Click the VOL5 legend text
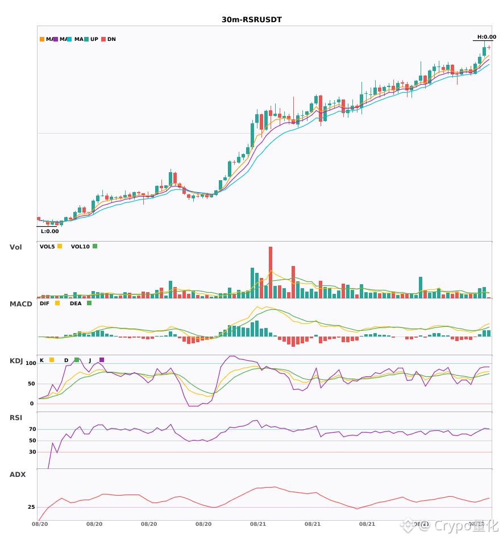Image resolution: width=503 pixels, height=540 pixels. pyautogui.click(x=47, y=247)
